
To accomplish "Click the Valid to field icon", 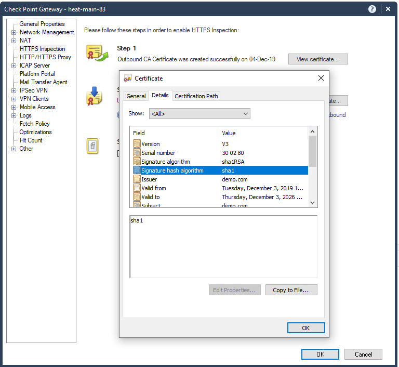I will (x=137, y=196).
